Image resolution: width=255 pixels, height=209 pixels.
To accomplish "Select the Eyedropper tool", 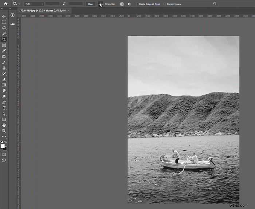I will [4, 51].
